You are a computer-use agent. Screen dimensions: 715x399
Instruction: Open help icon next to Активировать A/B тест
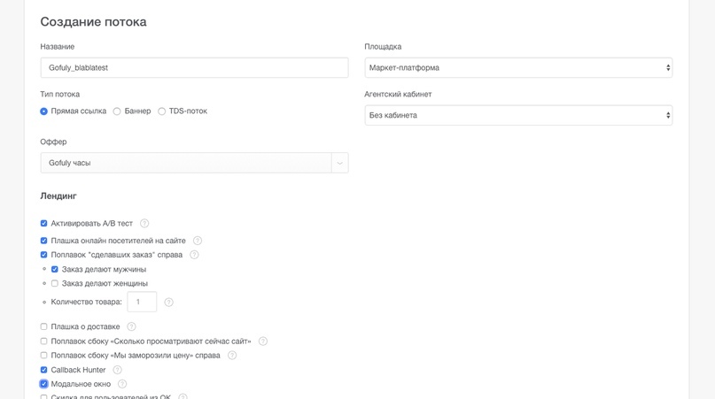click(x=144, y=223)
